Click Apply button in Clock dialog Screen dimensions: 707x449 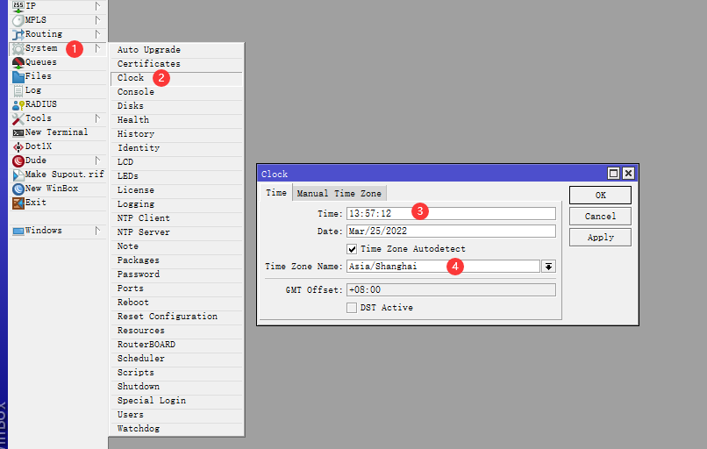point(600,237)
